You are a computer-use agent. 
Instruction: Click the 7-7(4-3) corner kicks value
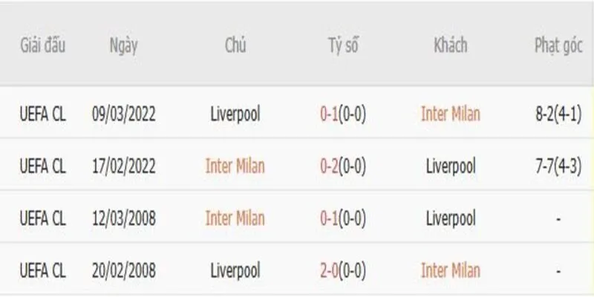(x=557, y=166)
